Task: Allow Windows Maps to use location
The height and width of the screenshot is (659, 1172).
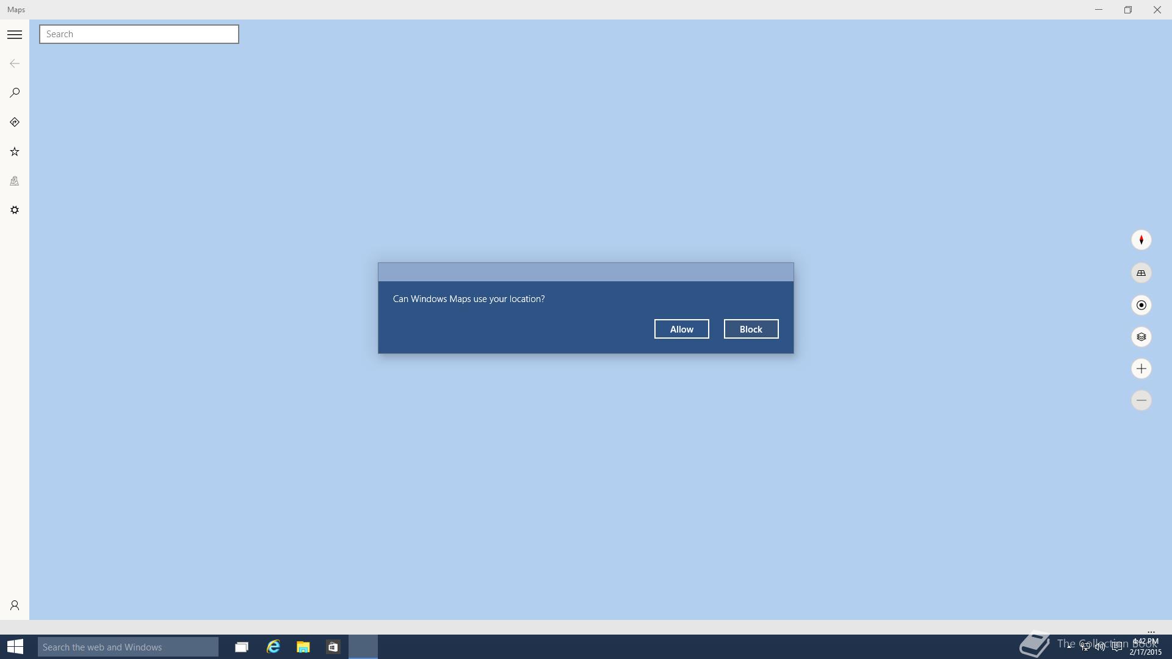Action: [x=681, y=329]
